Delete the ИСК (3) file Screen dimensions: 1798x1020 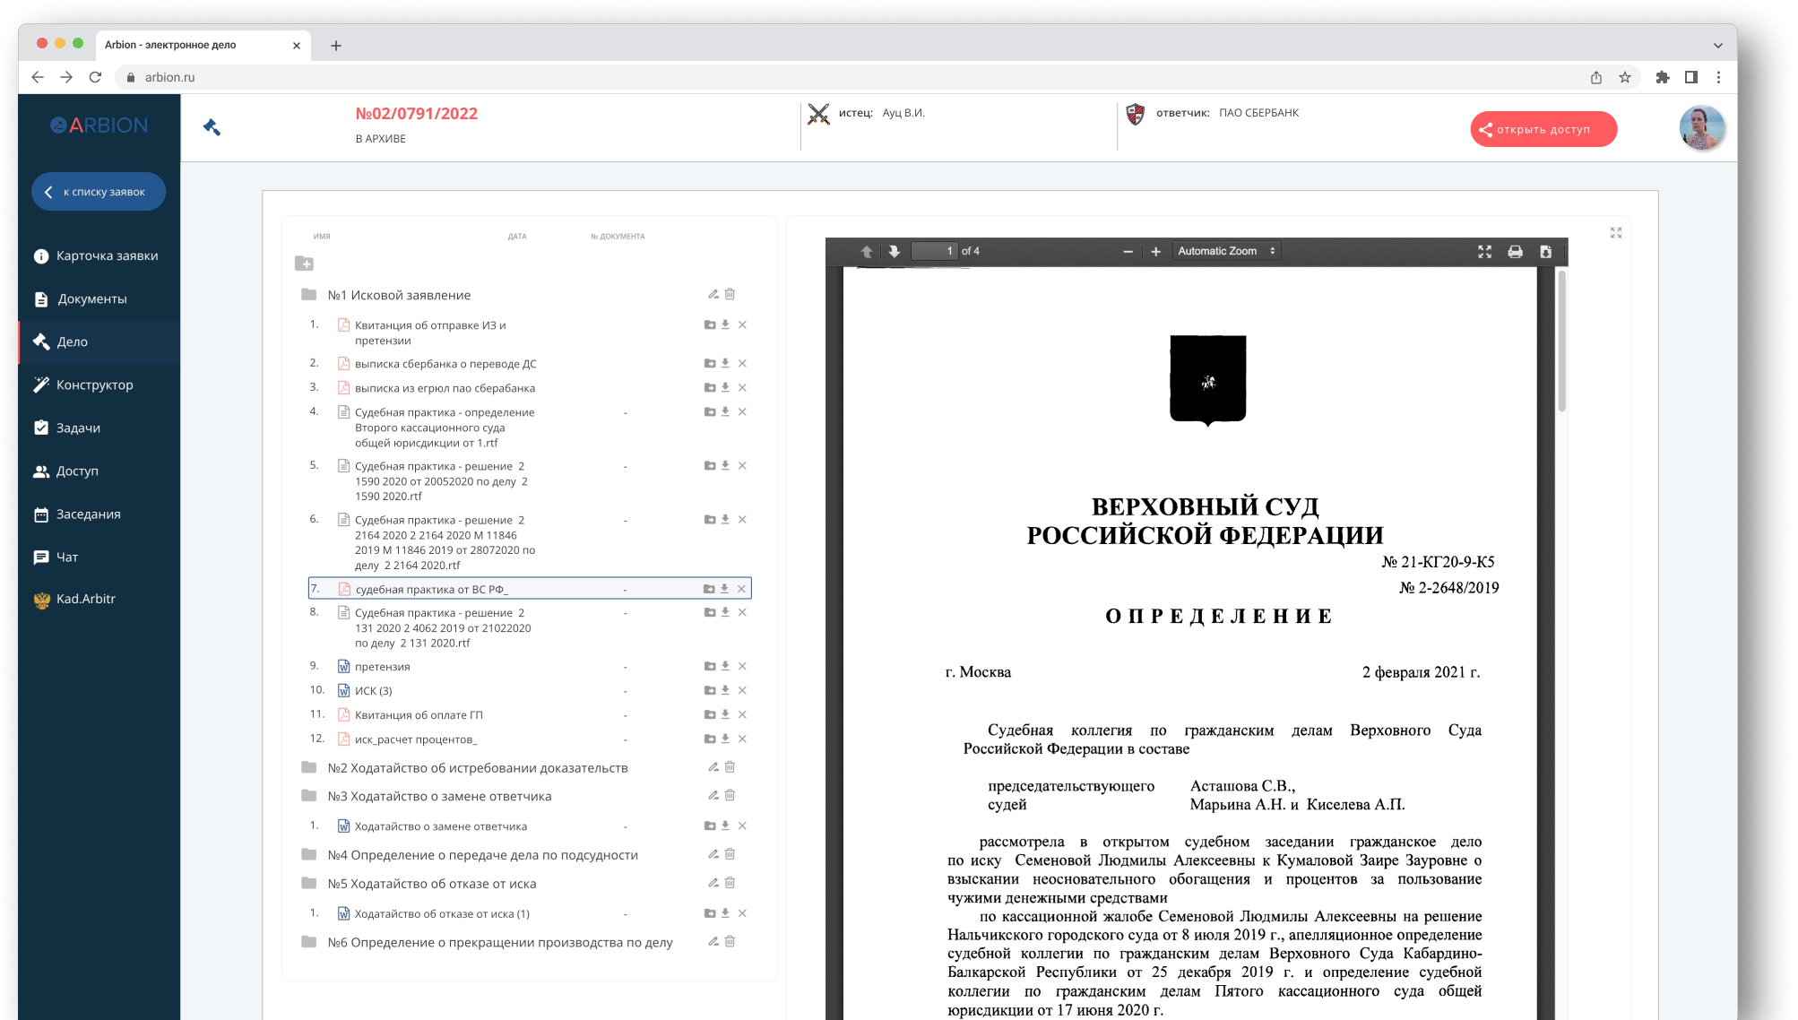[742, 690]
